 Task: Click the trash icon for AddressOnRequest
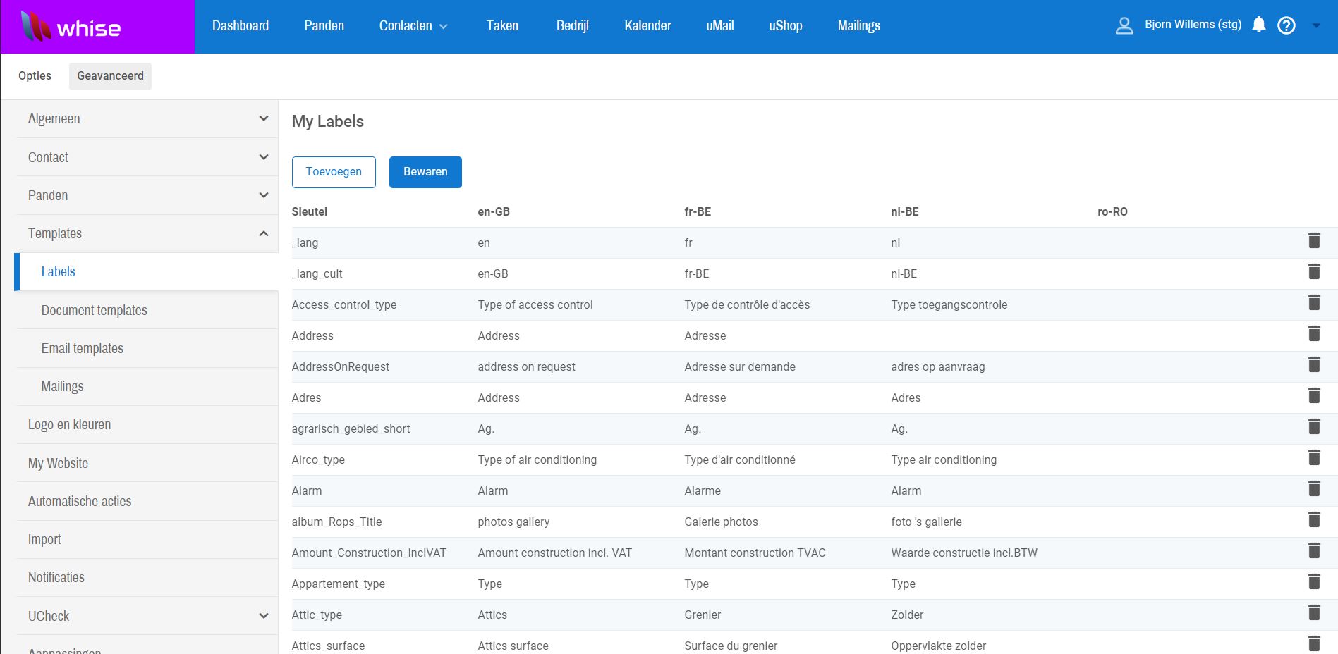1314,365
